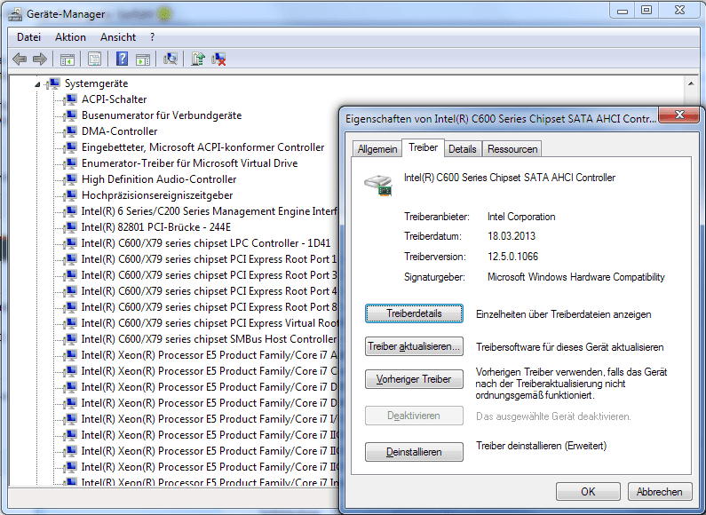Select Busenumerator für Verbundgeräte
Viewport: 706px width, 515px height.
[162, 115]
